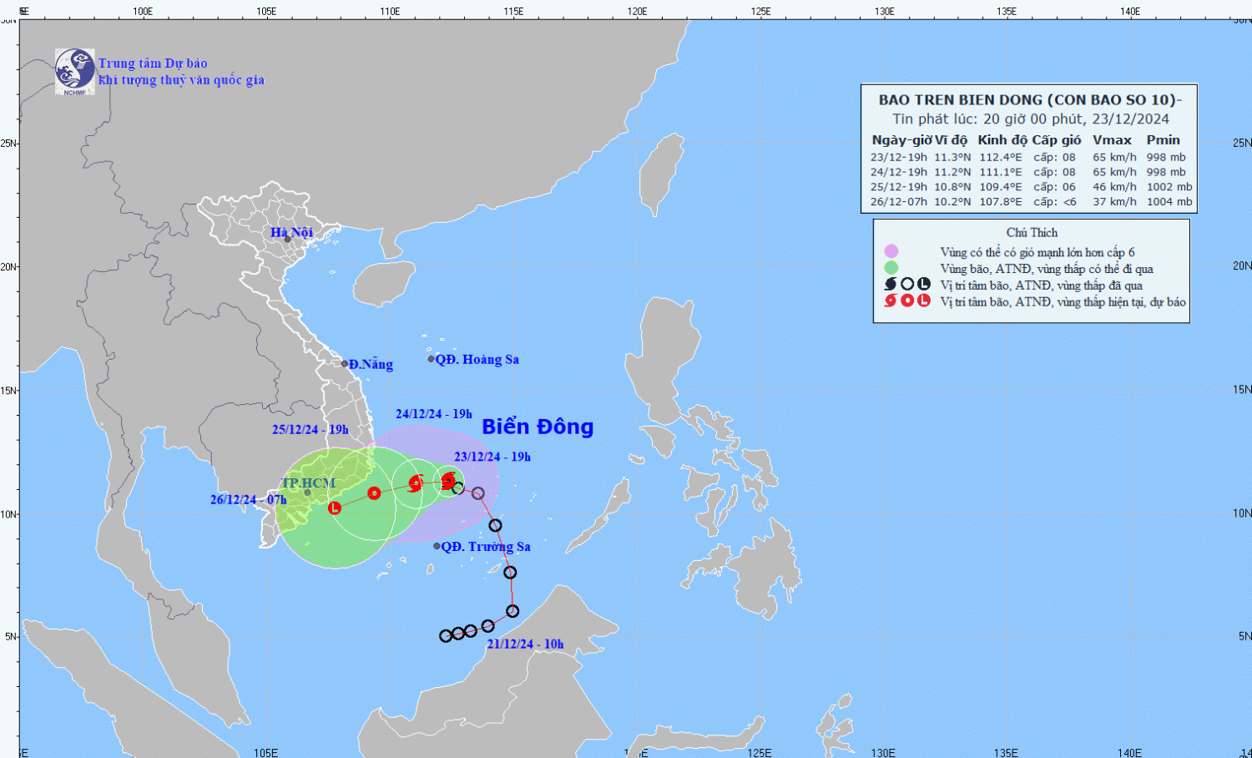Click the QĐ. Hoàng Sa location dot
This screenshot has width=1252, height=758.
[x=432, y=359]
